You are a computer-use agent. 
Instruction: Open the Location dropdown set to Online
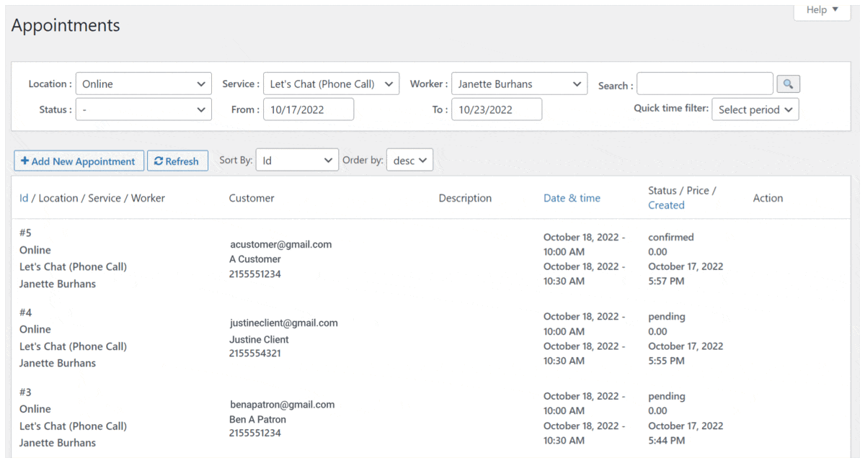coord(143,84)
